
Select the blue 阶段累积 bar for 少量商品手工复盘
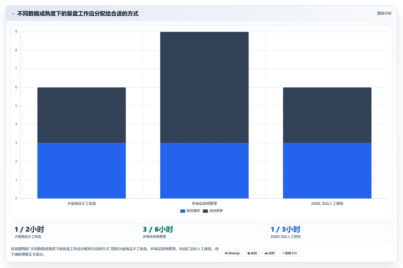[82, 171]
